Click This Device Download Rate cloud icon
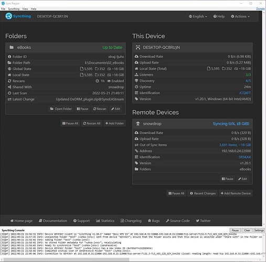This screenshot has height=262, width=266. point(136,57)
